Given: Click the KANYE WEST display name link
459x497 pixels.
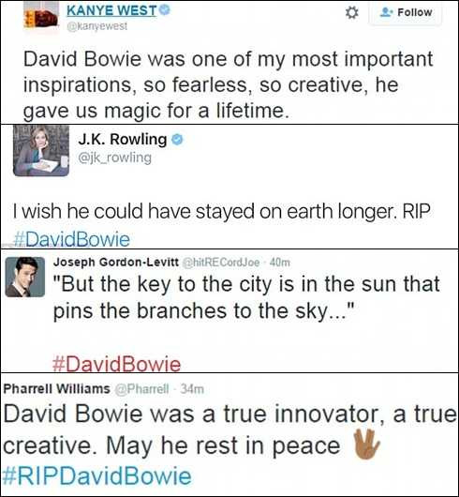Looking at the screenshot, I should tap(111, 10).
